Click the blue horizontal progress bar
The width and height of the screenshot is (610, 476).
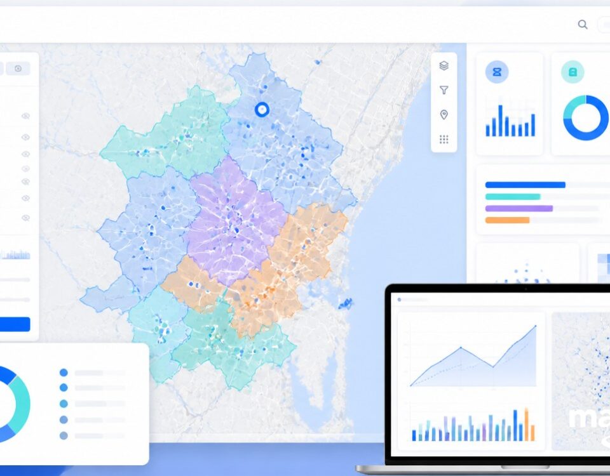525,185
